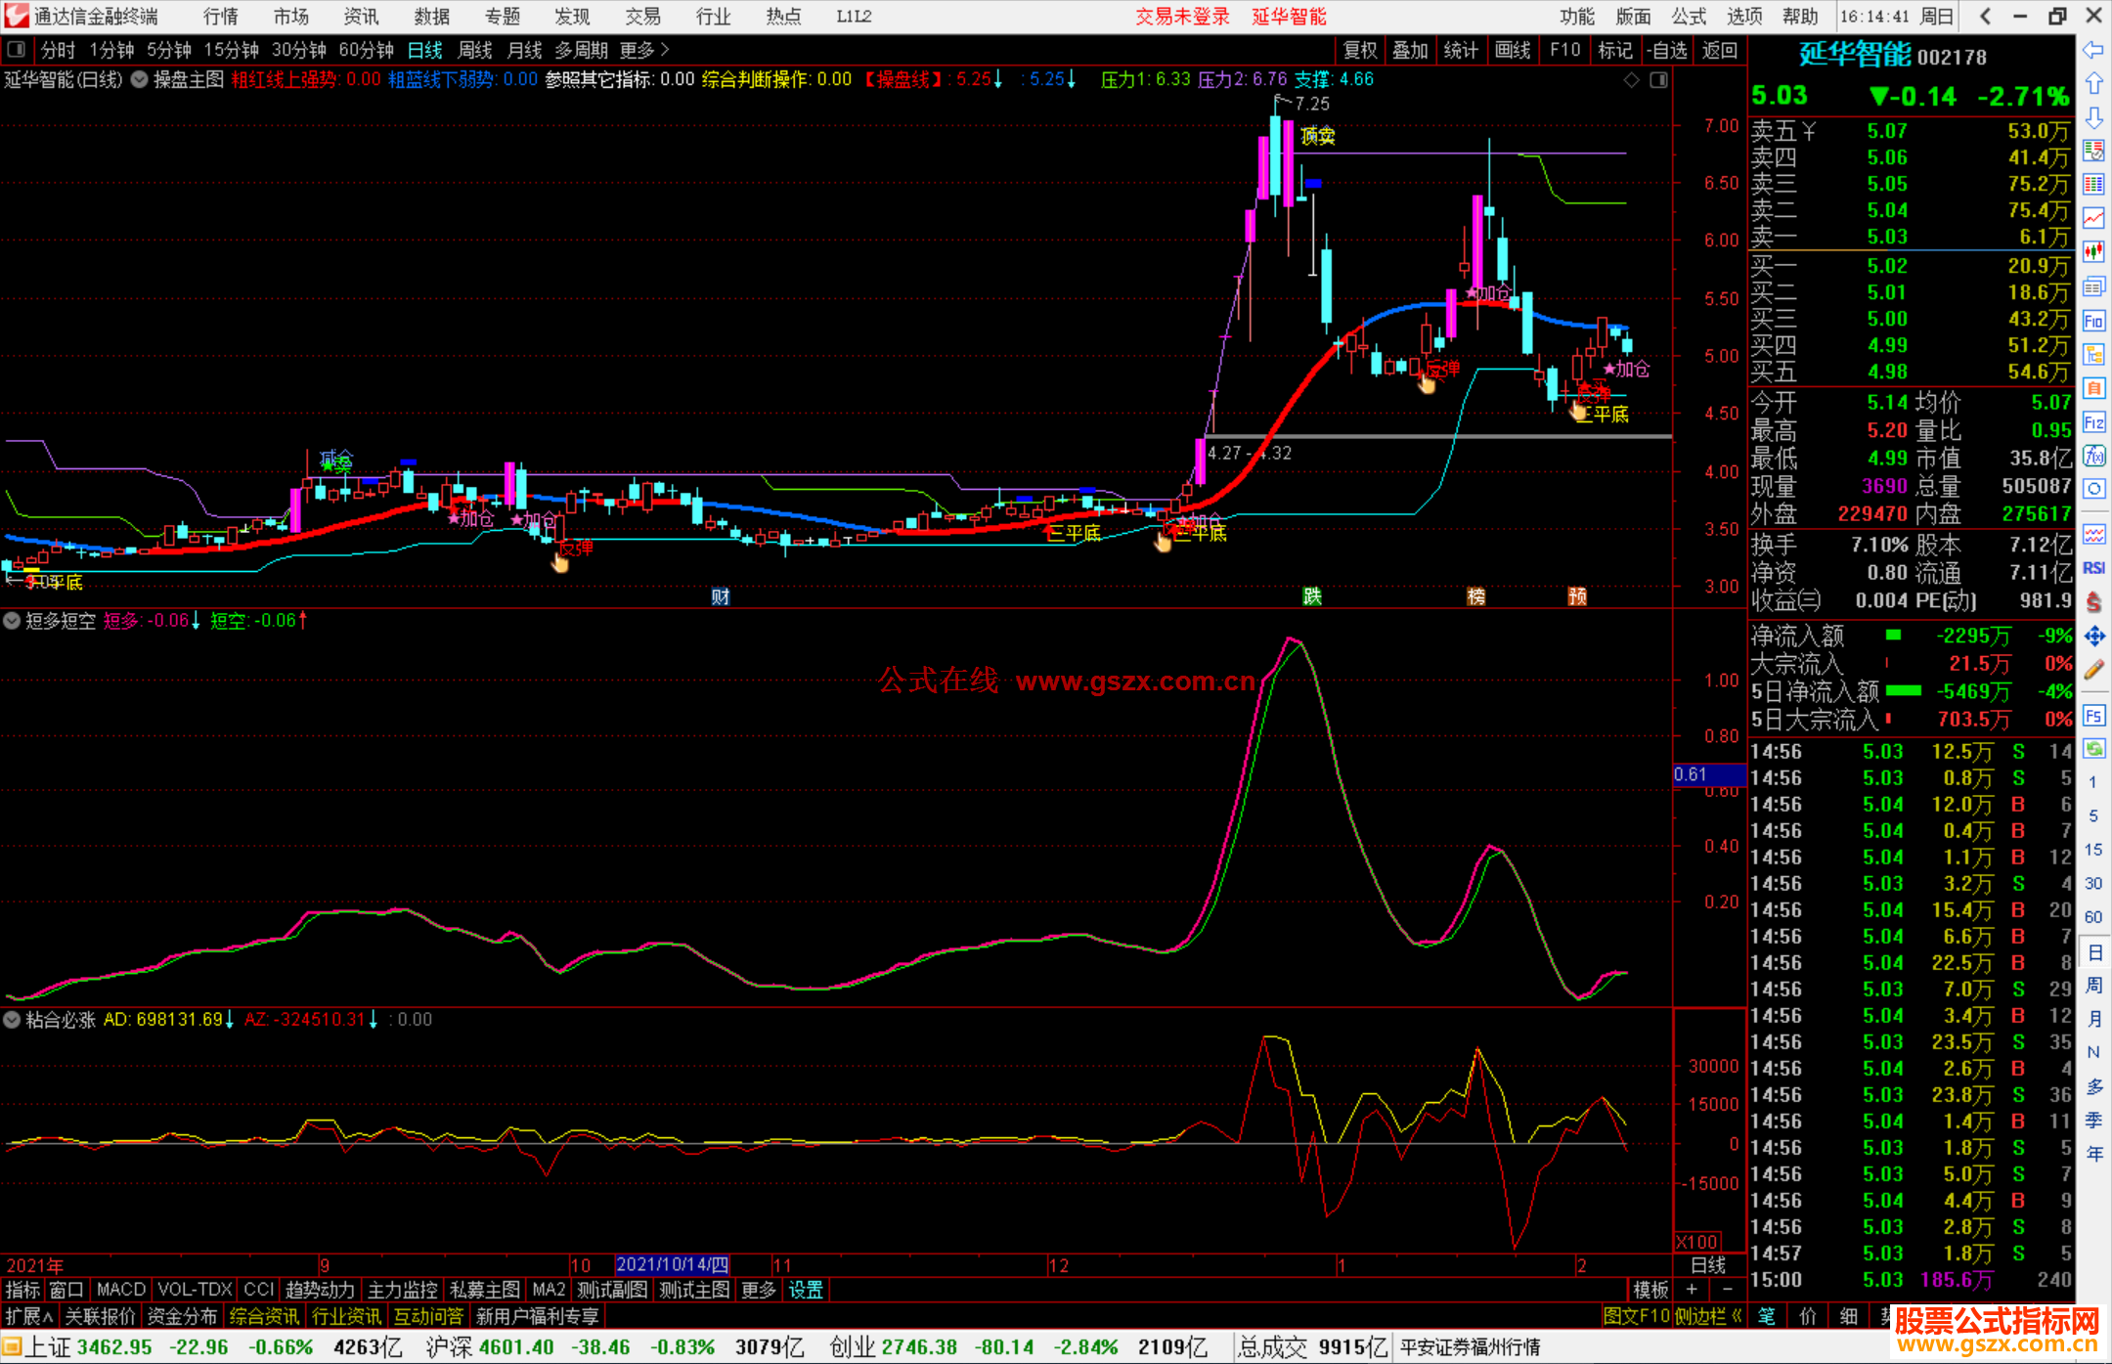Screen dimensions: 2112x1364
Task: Open the 自选 dropdown in toolbar
Action: point(1666,50)
